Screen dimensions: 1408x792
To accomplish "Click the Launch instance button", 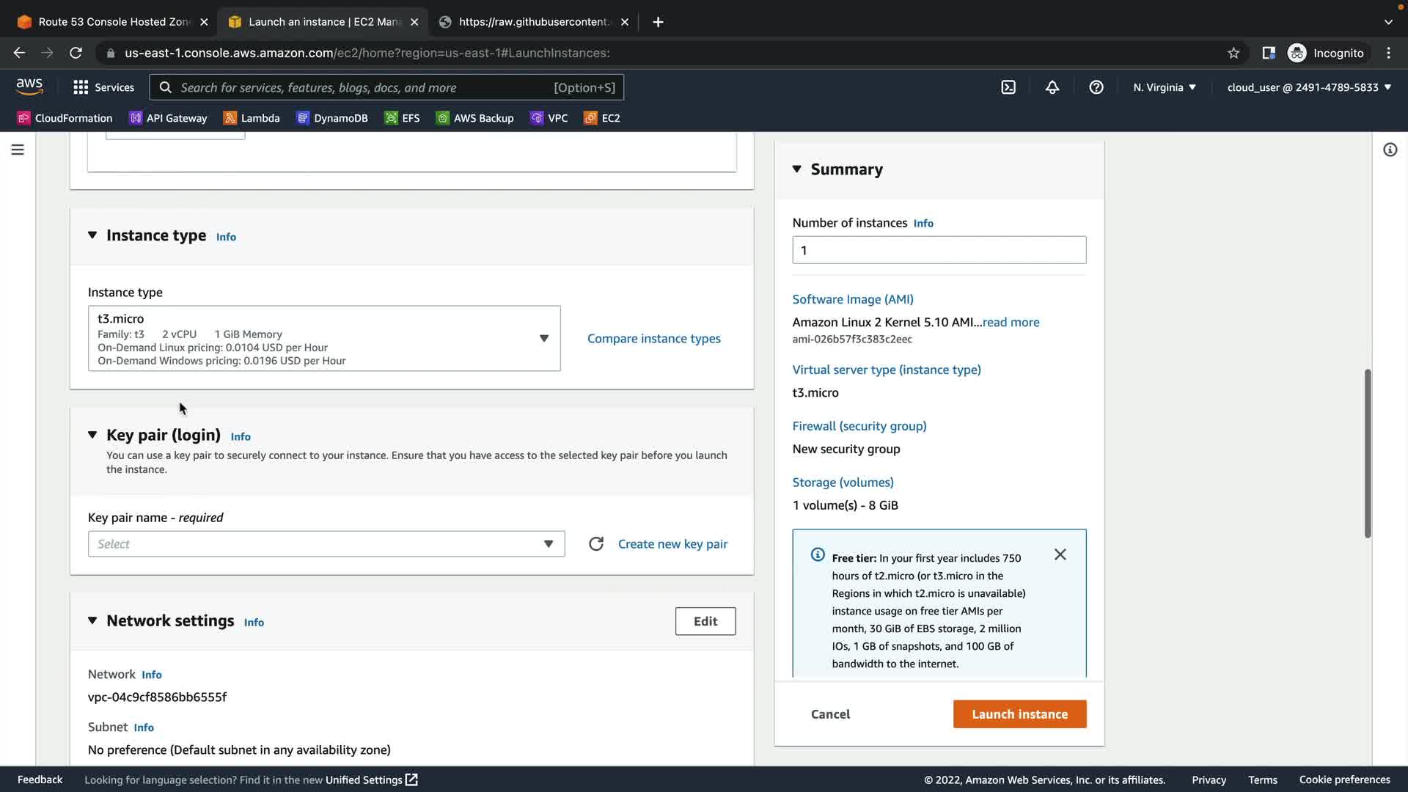I will tap(1019, 714).
